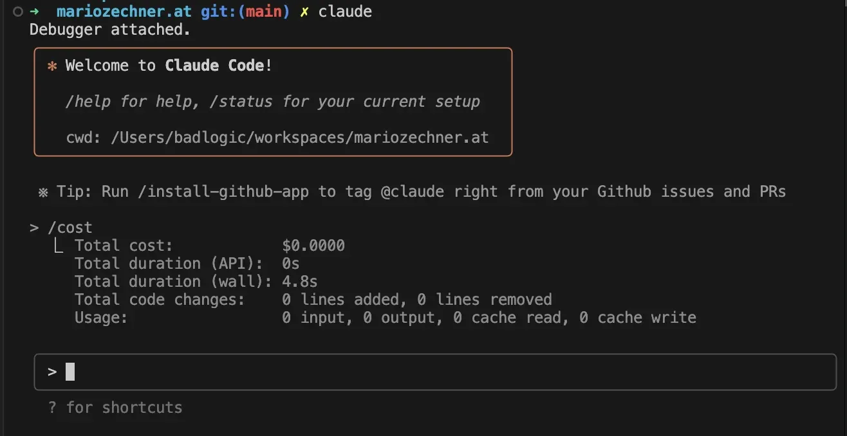Click the yellow ✗ git dirty marker

point(304,12)
